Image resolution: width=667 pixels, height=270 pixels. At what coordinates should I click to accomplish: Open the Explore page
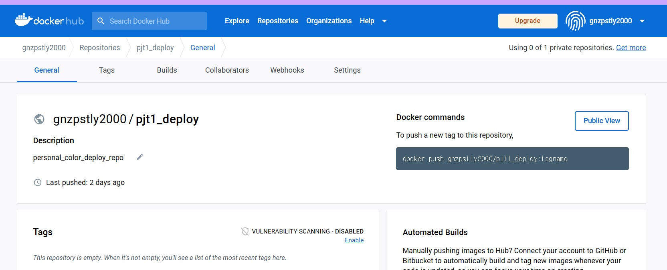click(237, 21)
